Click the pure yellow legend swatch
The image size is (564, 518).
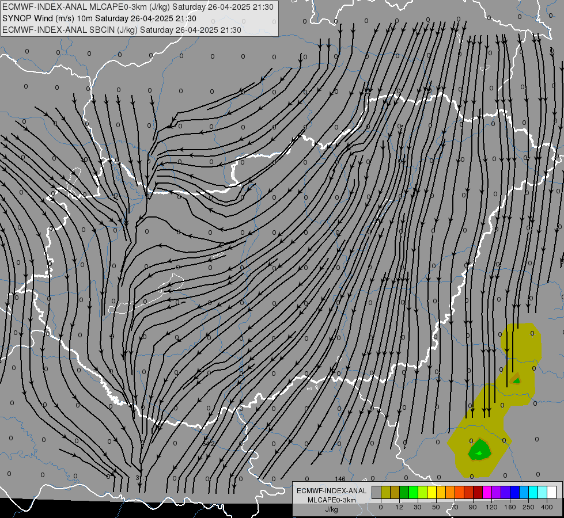(431, 492)
